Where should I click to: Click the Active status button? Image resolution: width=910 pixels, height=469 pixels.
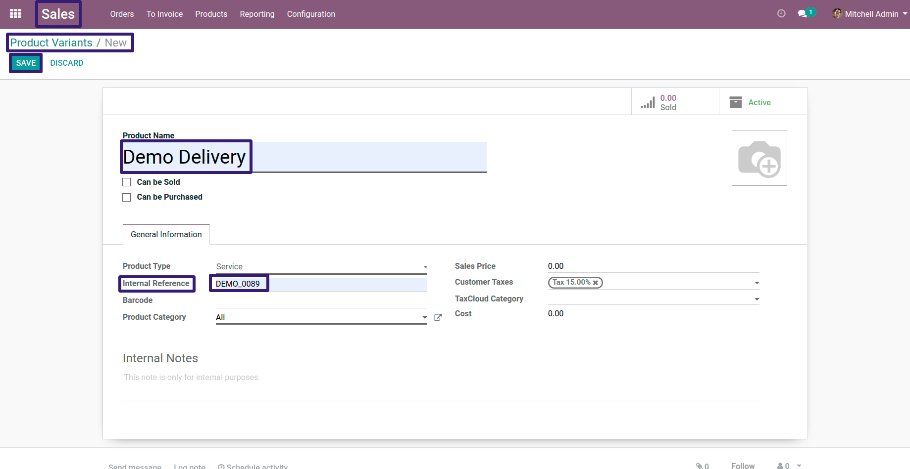click(x=763, y=102)
